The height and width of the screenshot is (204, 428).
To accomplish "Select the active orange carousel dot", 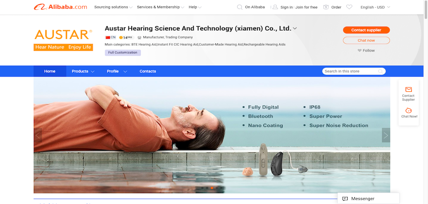I will 212,188.
